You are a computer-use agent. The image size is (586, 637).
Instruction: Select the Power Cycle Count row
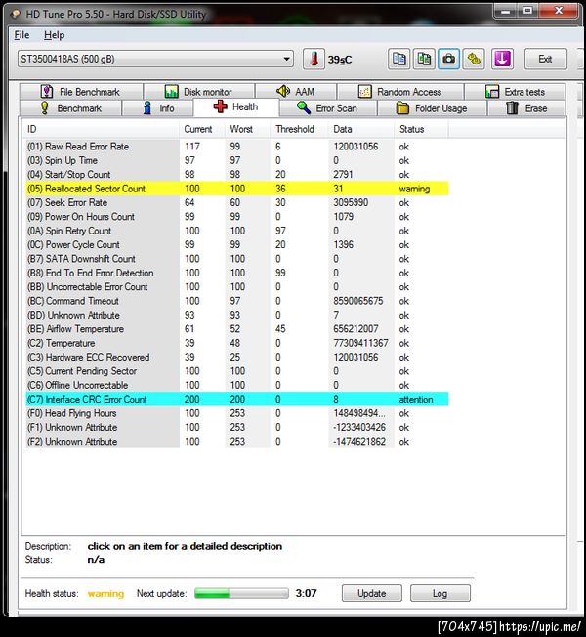tap(237, 244)
